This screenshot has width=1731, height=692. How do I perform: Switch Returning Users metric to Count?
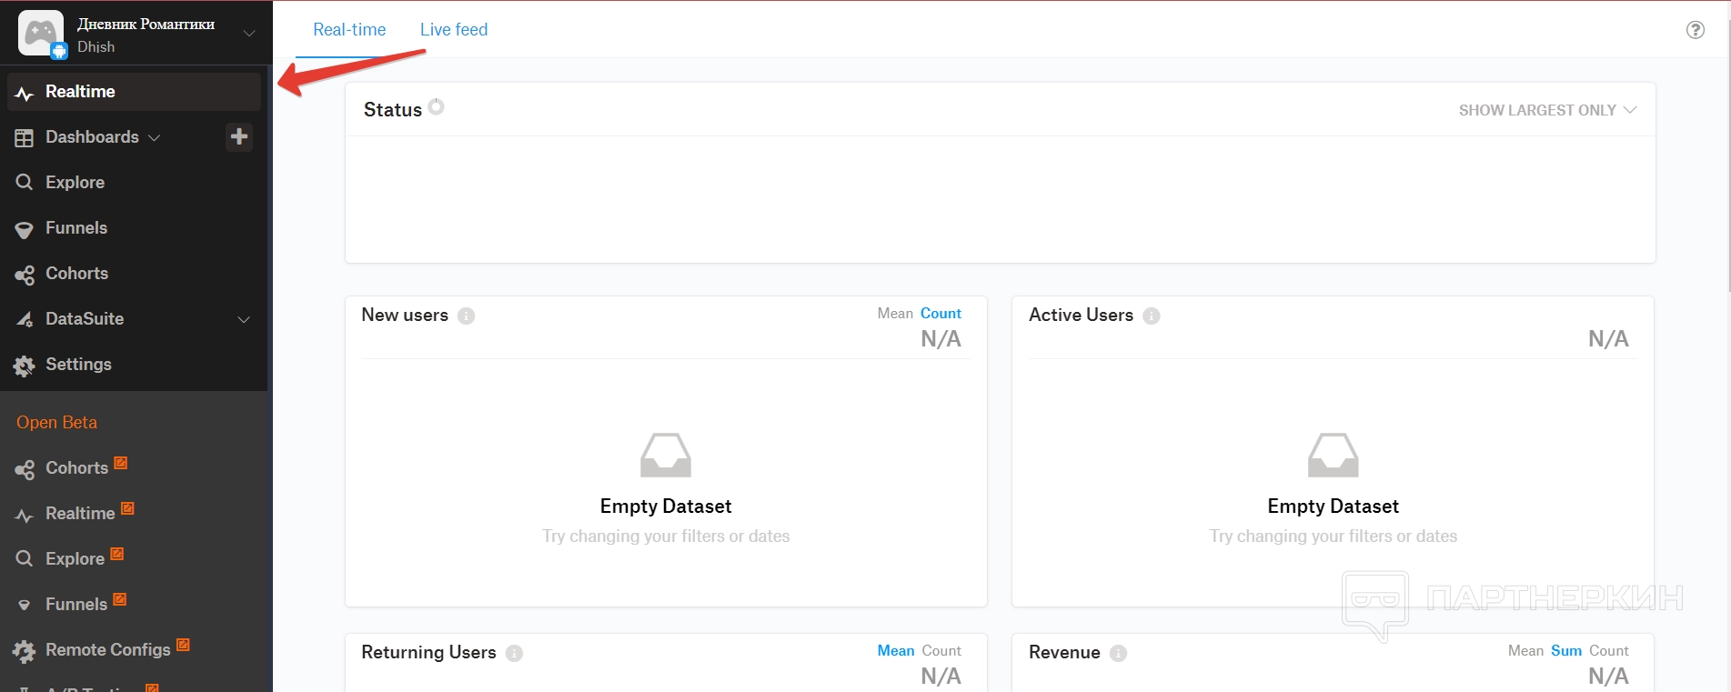coord(941,651)
